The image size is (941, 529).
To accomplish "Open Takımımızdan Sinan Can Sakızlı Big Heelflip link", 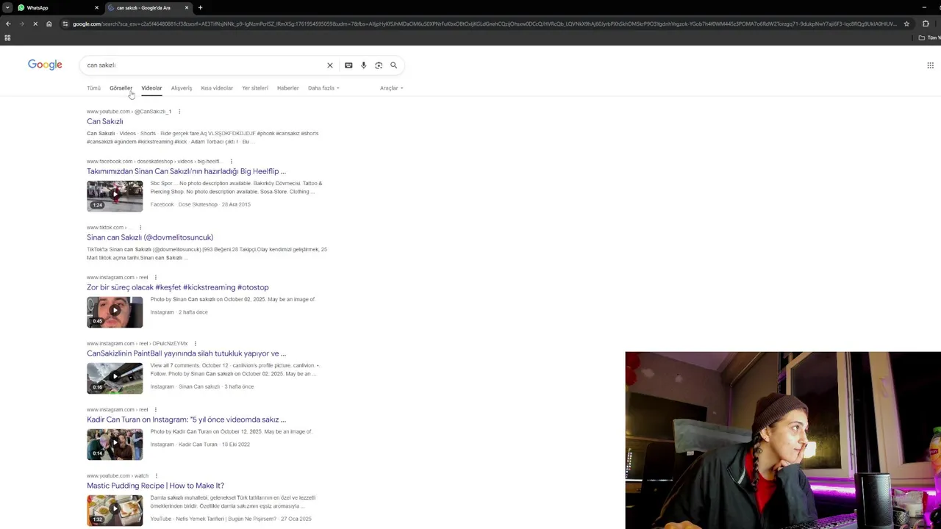I will (x=186, y=171).
